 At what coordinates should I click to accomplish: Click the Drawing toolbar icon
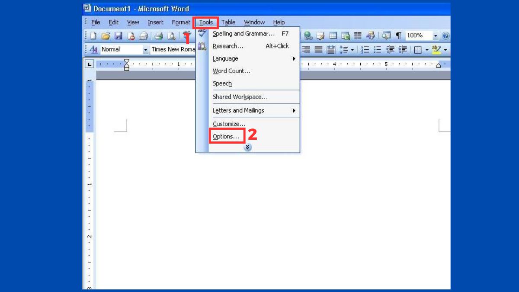tap(371, 35)
